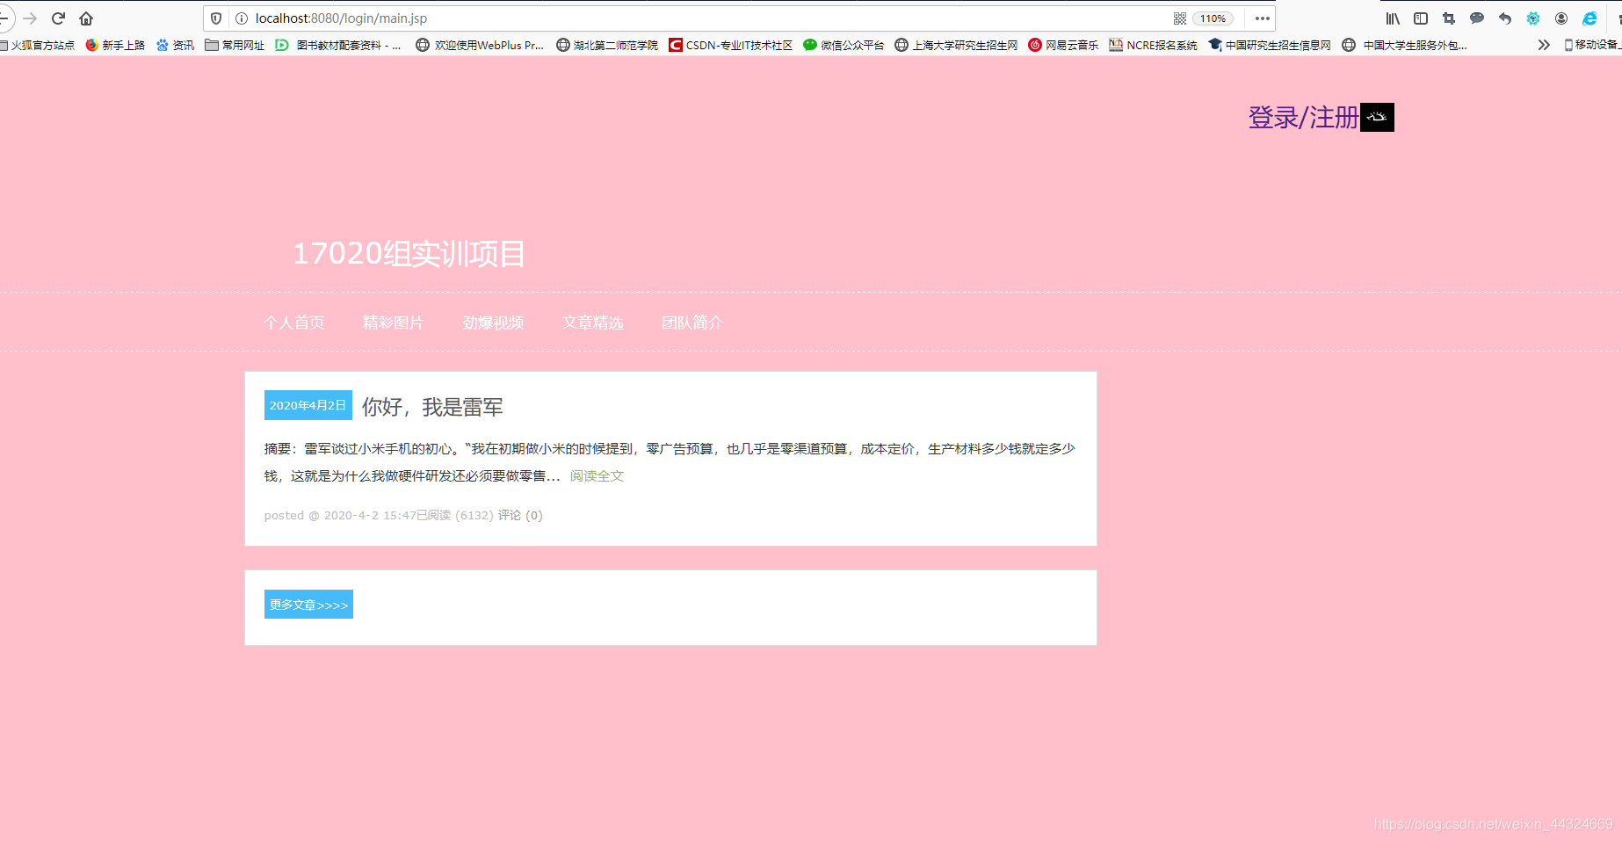Expand the 常用网址 bookmark folder
The width and height of the screenshot is (1622, 841).
tap(235, 45)
